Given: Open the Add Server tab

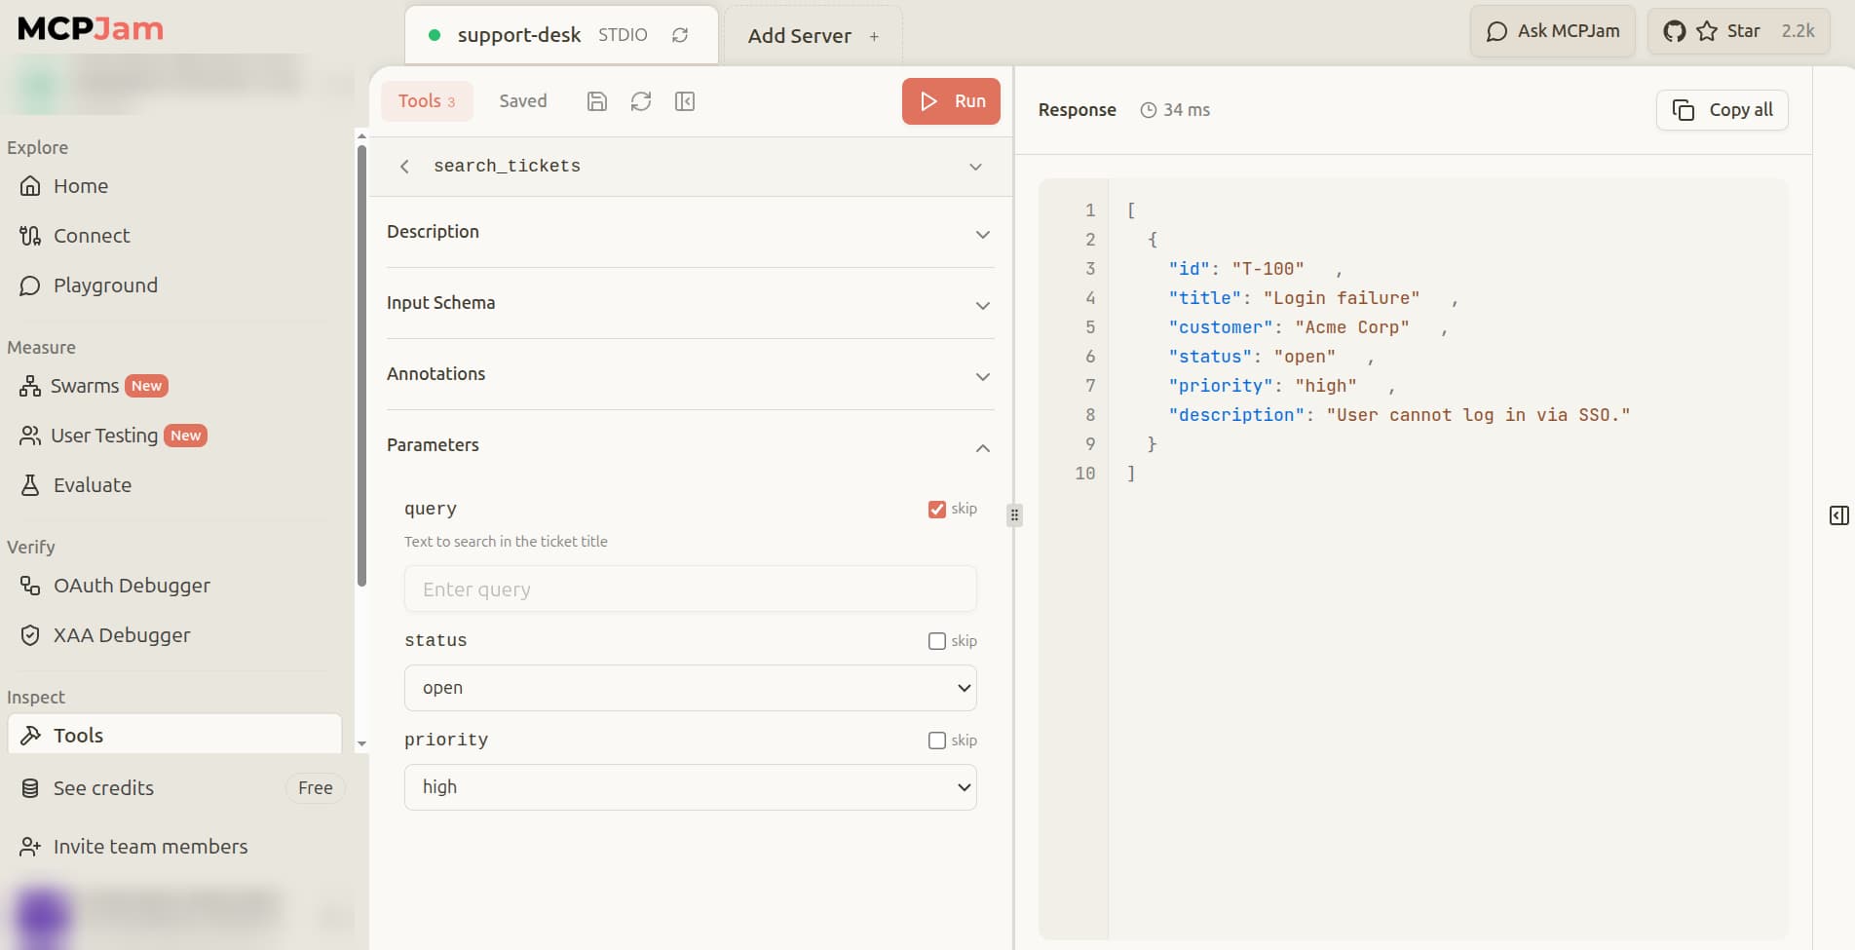Looking at the screenshot, I should [814, 36].
